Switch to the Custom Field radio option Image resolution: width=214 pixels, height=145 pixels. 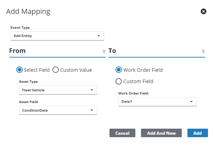coord(119,81)
